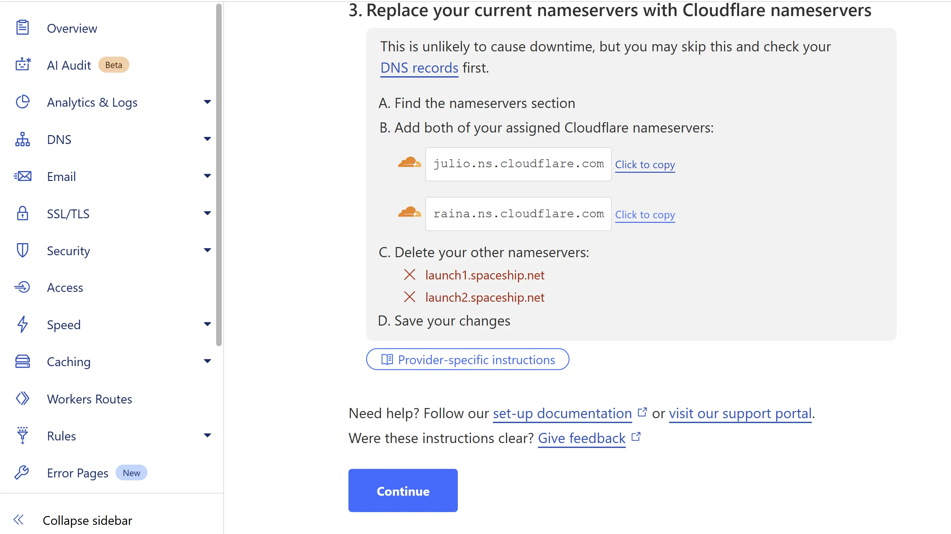Select the launch2.spaceship.net text

pos(485,297)
